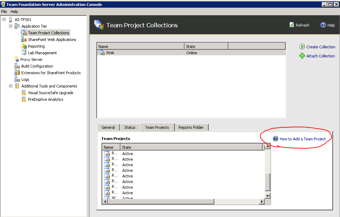Image resolution: width=340 pixels, height=217 pixels.
Task: Open the Logs node
Action: point(27,79)
